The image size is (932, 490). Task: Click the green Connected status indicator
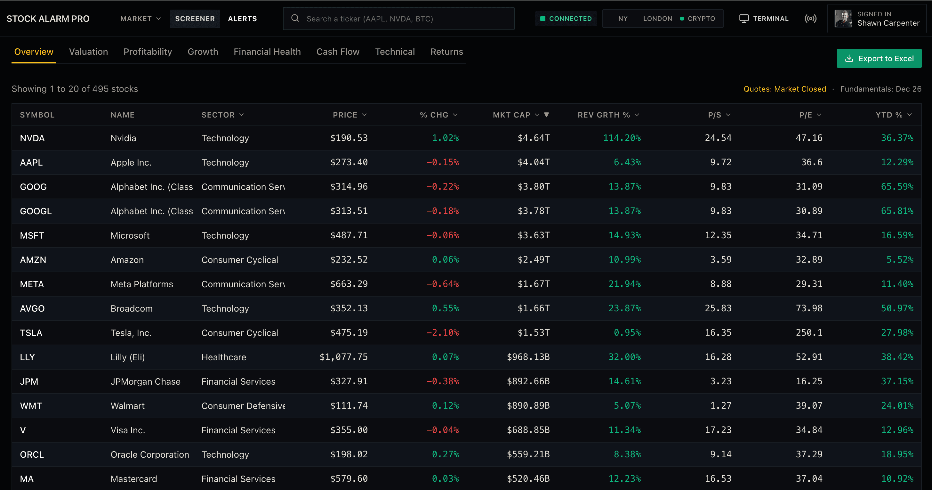click(566, 19)
